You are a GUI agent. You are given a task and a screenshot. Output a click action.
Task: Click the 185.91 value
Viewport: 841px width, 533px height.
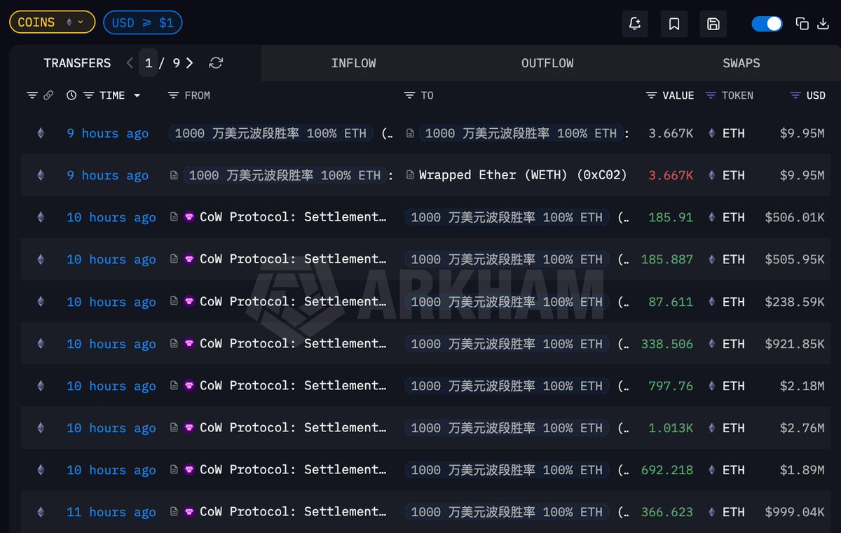coord(671,217)
